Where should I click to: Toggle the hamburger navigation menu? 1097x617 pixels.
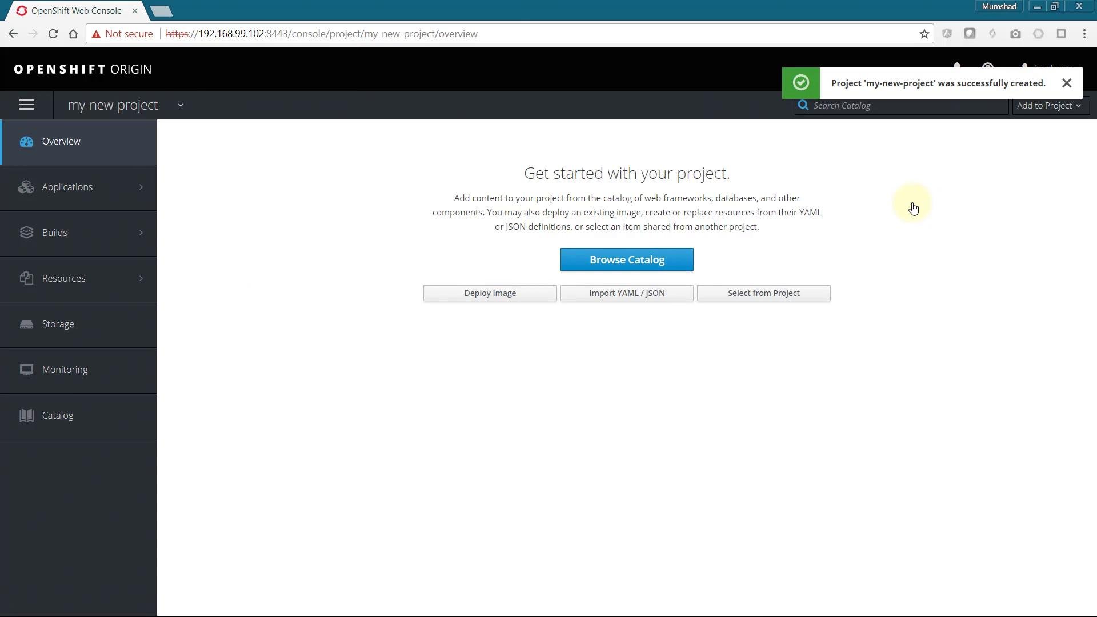pos(26,105)
